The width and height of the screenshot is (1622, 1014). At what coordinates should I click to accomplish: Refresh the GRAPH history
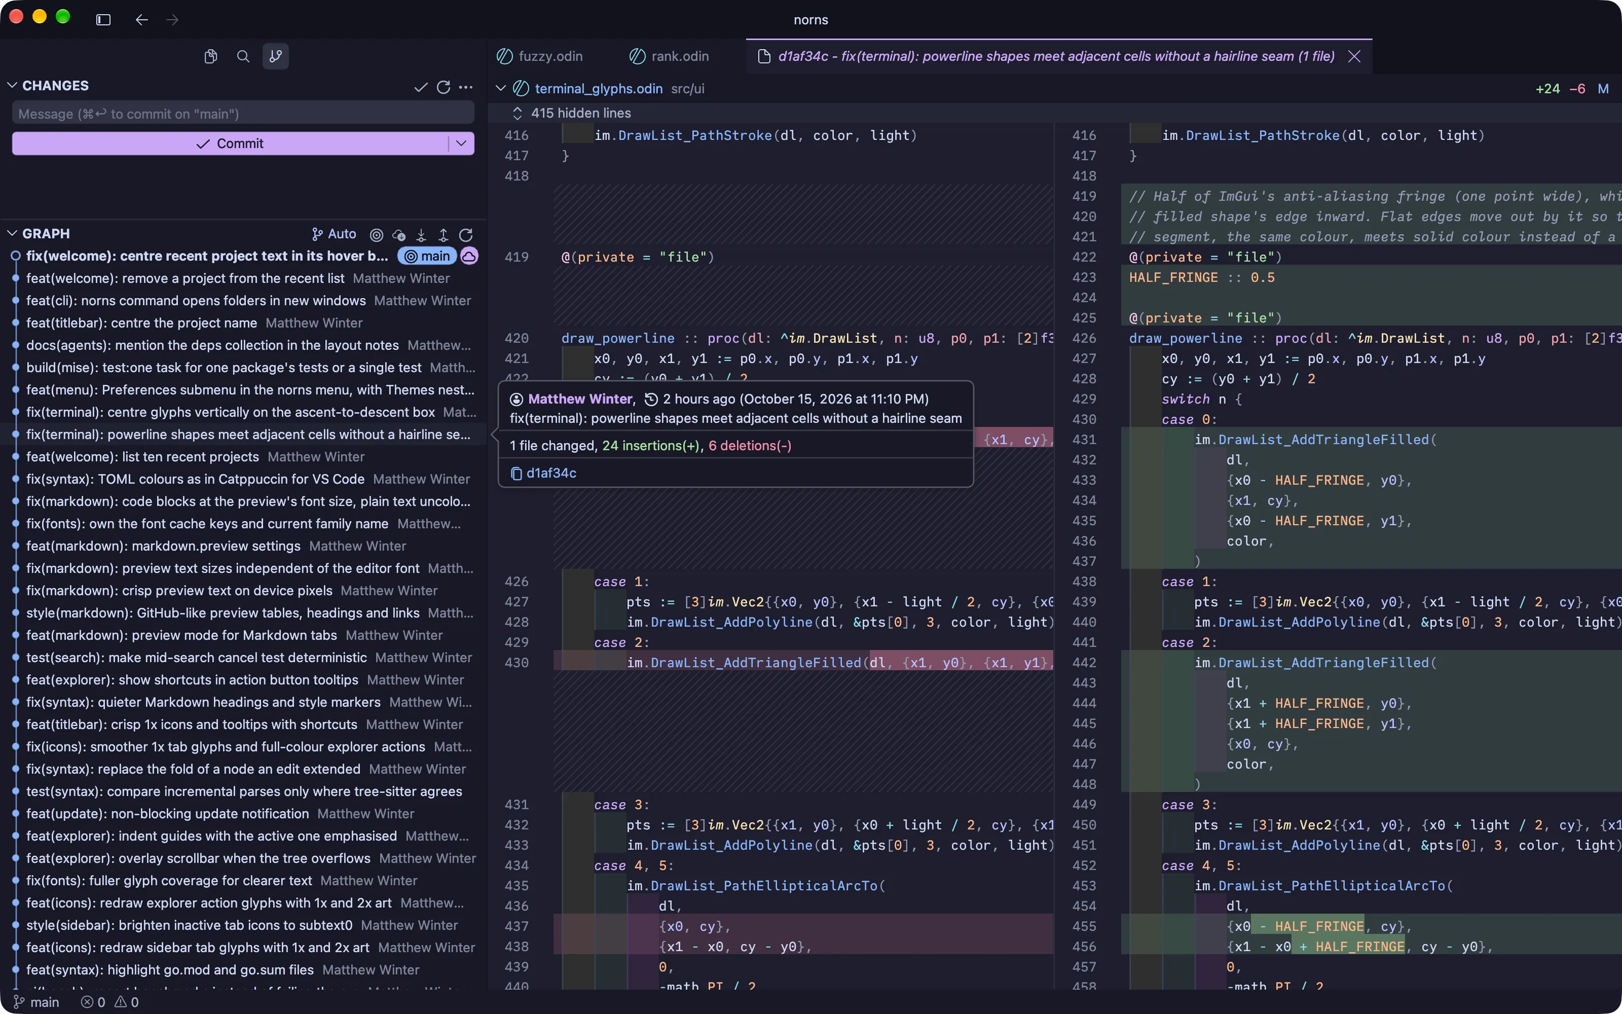(466, 235)
